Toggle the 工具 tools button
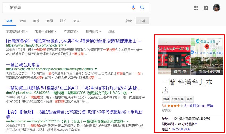The width and height of the screenshot is (226, 134). (x=142, y=21)
